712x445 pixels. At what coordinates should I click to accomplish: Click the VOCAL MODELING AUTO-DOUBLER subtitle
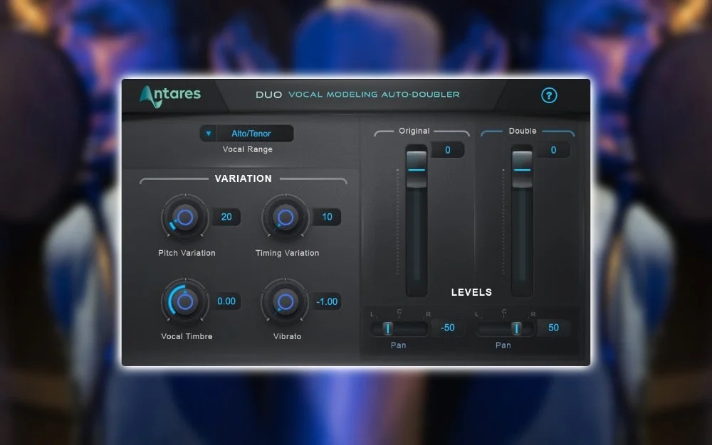tap(374, 95)
